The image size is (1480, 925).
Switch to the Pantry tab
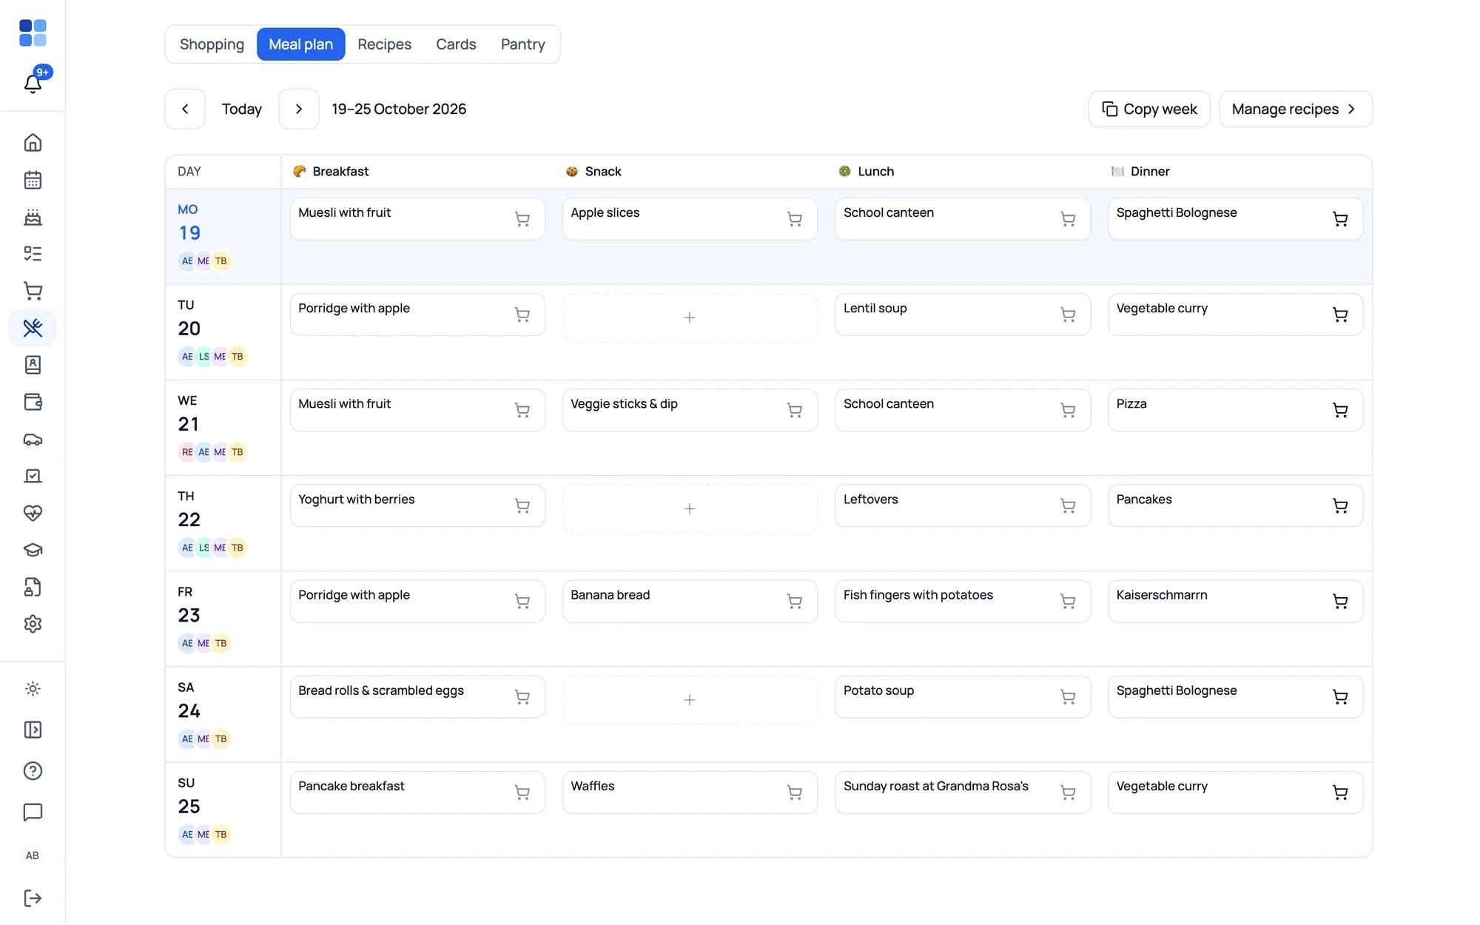pos(523,44)
